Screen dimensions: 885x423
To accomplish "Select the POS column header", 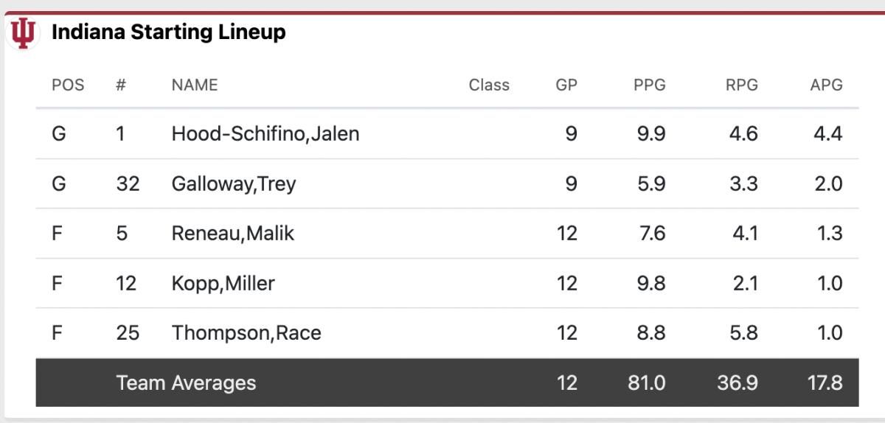I will click(68, 85).
